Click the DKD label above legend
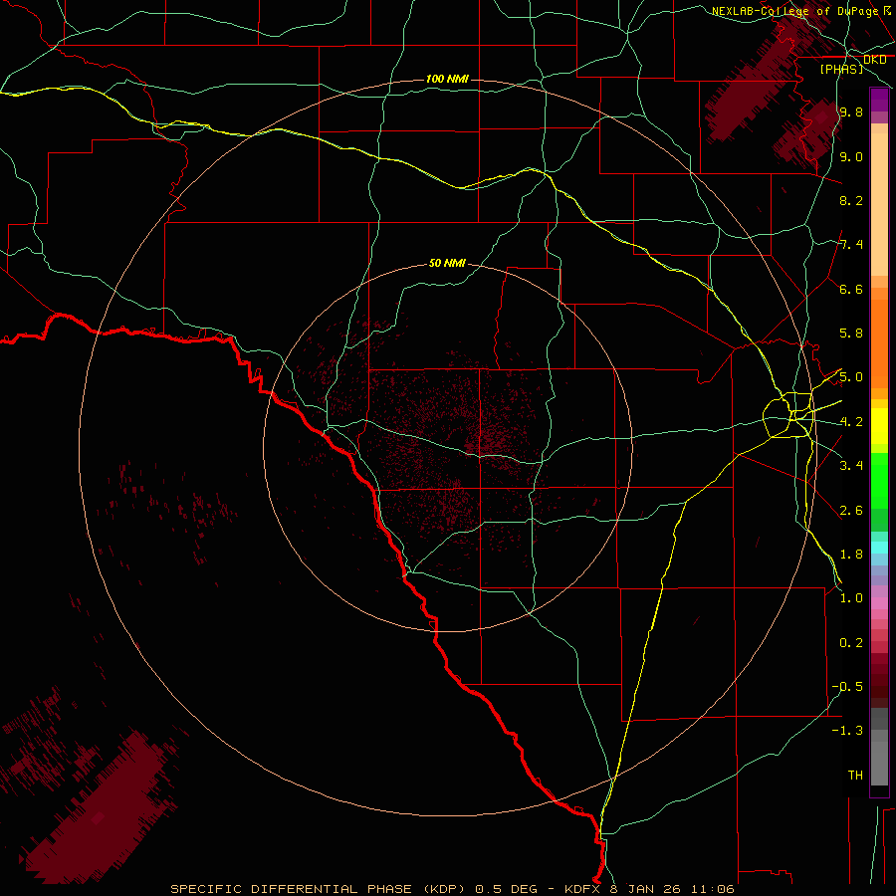896x896 pixels. [874, 60]
